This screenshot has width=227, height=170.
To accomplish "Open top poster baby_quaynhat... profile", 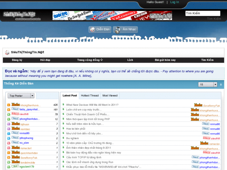I will pos(30,109).
